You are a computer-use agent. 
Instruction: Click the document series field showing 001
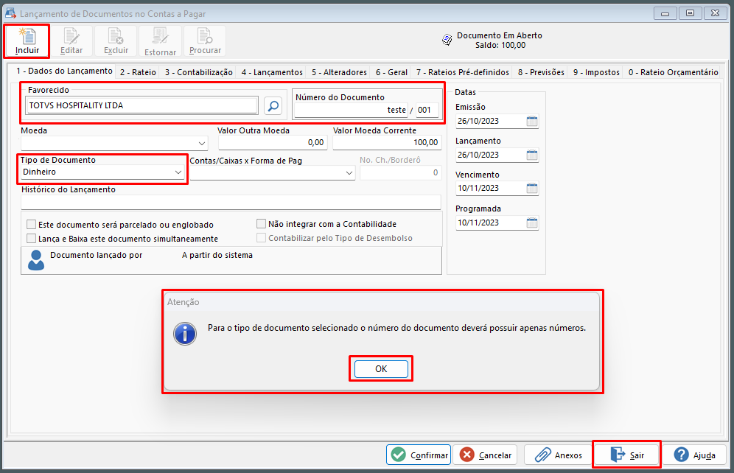click(x=427, y=111)
